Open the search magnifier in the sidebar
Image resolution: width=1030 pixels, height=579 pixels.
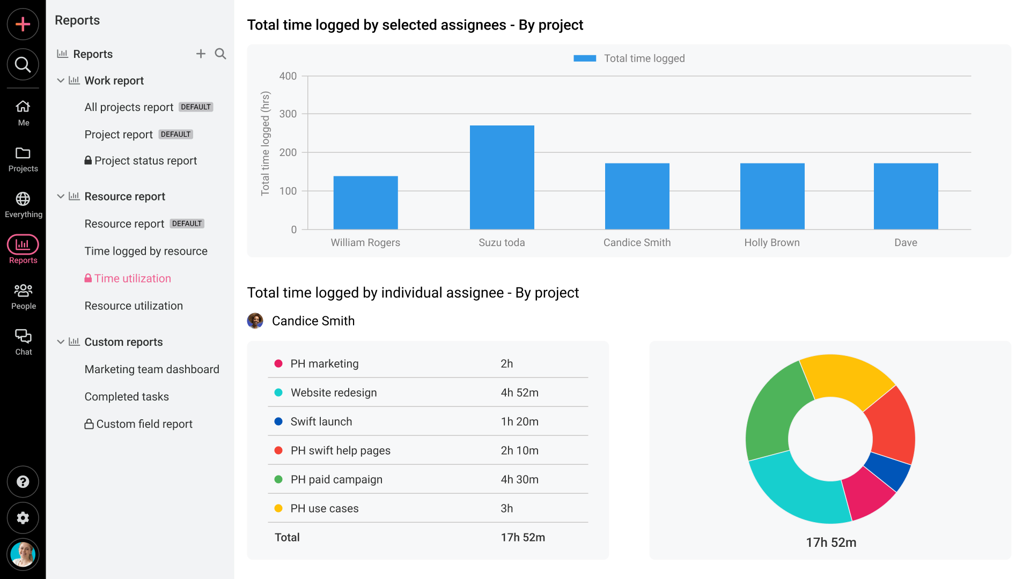[23, 64]
